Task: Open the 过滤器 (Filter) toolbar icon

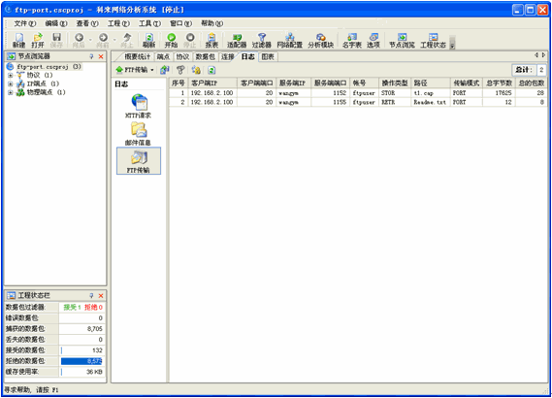Action: tap(262, 41)
